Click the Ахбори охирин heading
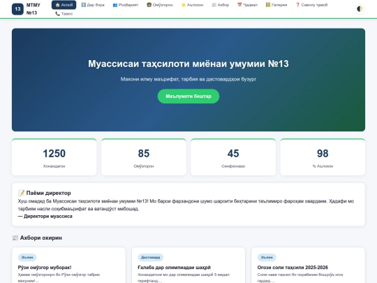377x283 pixels. click(x=37, y=238)
